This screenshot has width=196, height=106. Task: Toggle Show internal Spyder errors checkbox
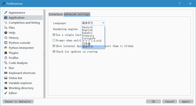(54, 46)
